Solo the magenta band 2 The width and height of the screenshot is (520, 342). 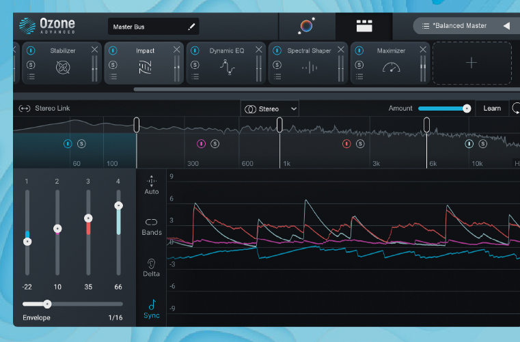tap(215, 144)
